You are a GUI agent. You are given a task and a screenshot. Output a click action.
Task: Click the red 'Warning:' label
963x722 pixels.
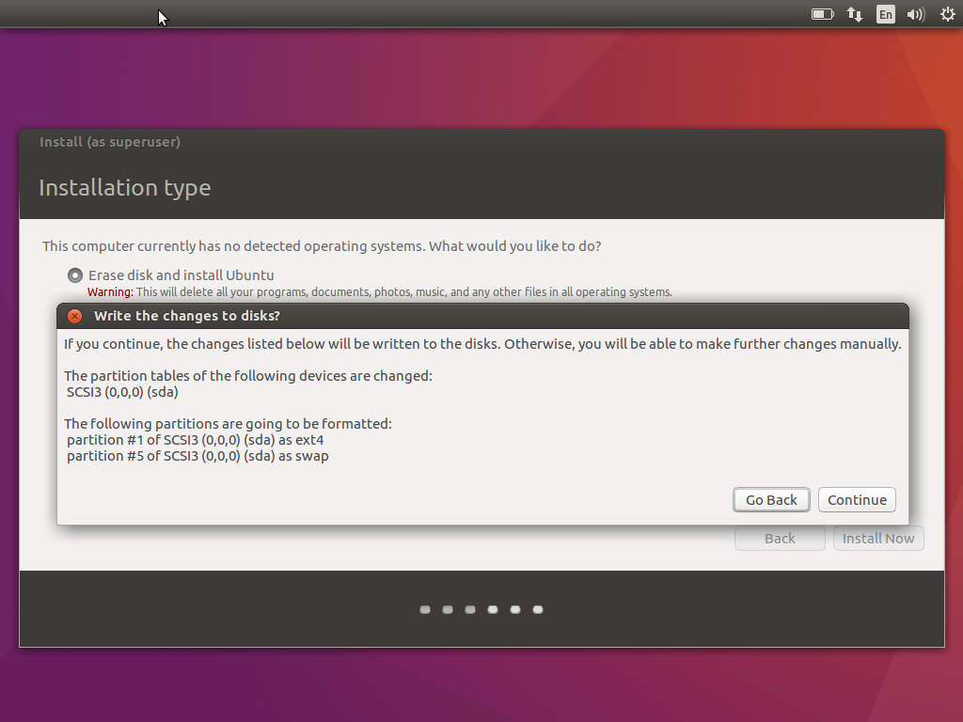(110, 292)
